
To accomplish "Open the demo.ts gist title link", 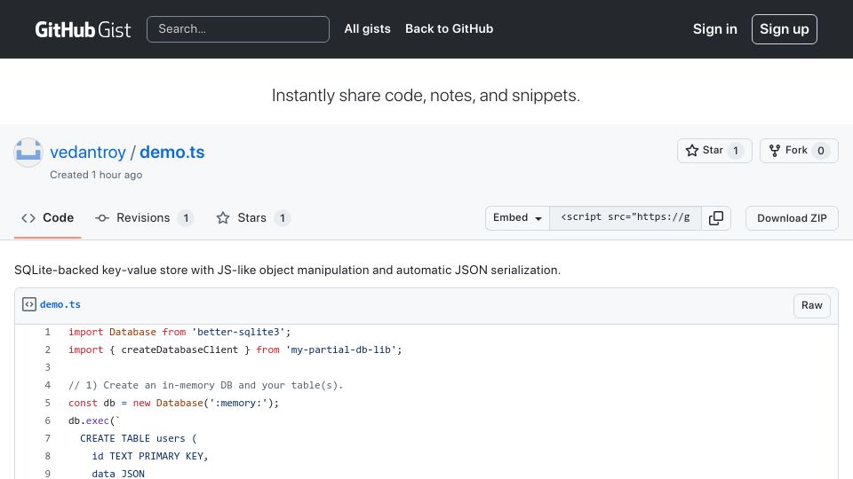I will [x=171, y=152].
